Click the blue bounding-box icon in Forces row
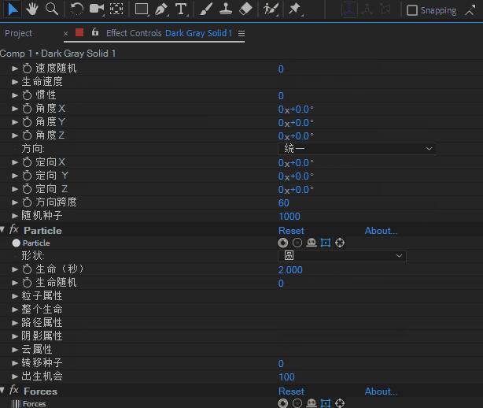483x408 pixels. pos(326,403)
